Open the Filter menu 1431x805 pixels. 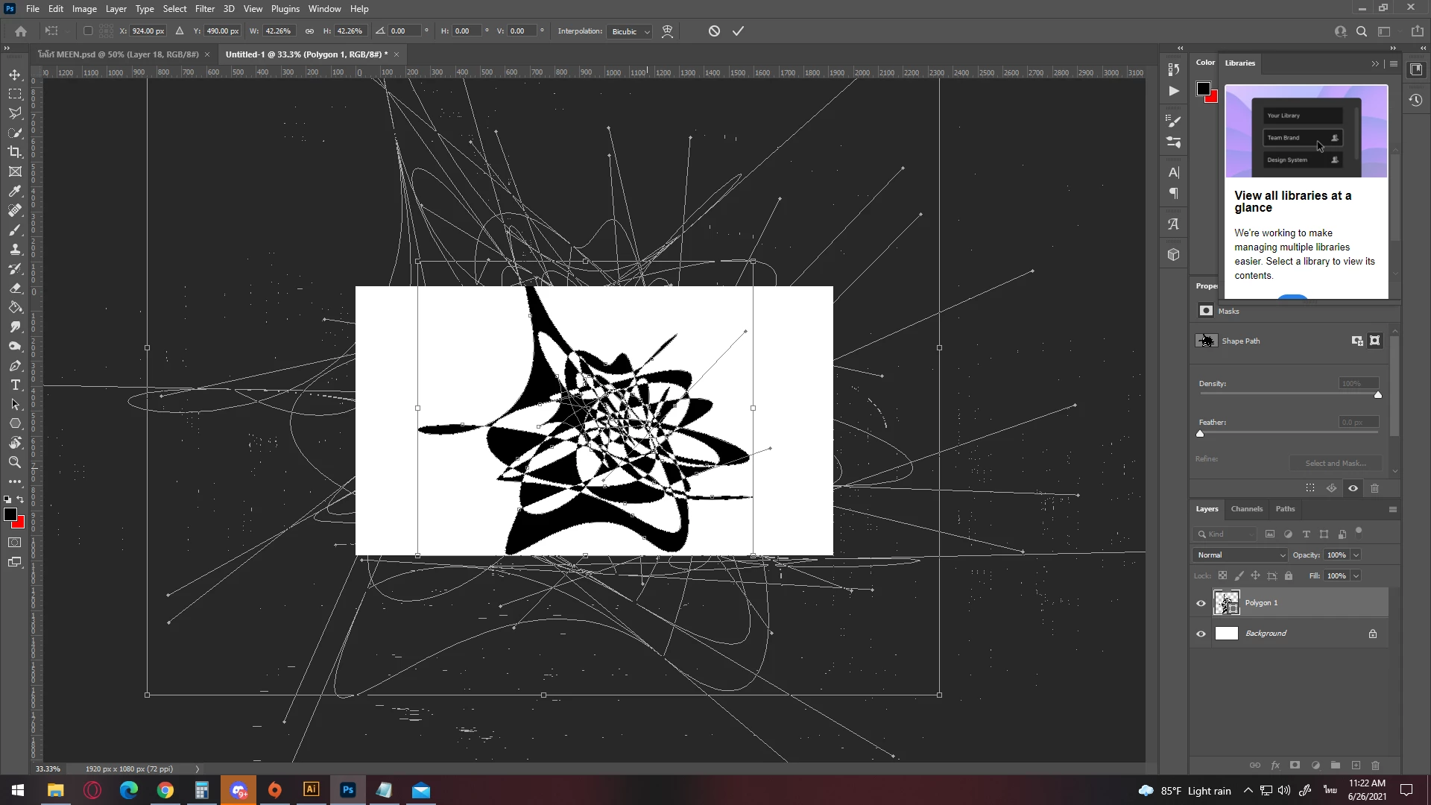204,9
